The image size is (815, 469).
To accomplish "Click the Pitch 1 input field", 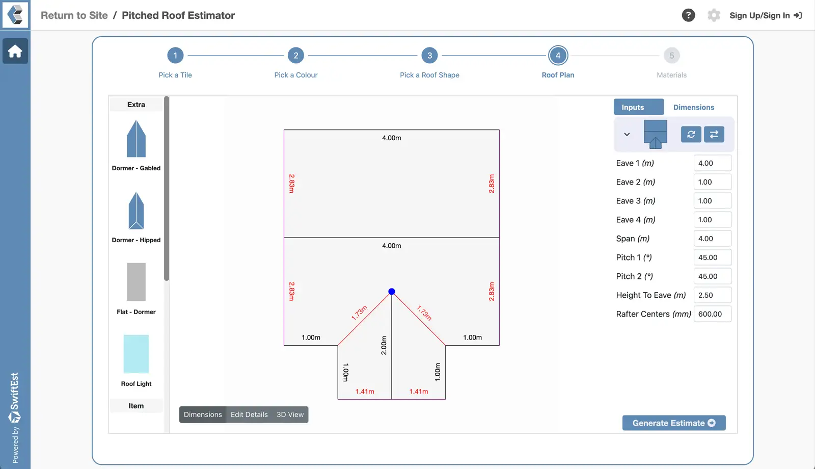I will pyautogui.click(x=712, y=257).
